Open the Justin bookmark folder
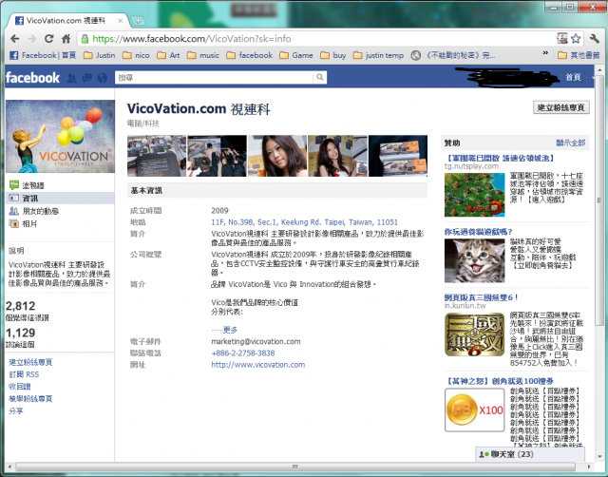This screenshot has height=477, width=608. pos(100,55)
